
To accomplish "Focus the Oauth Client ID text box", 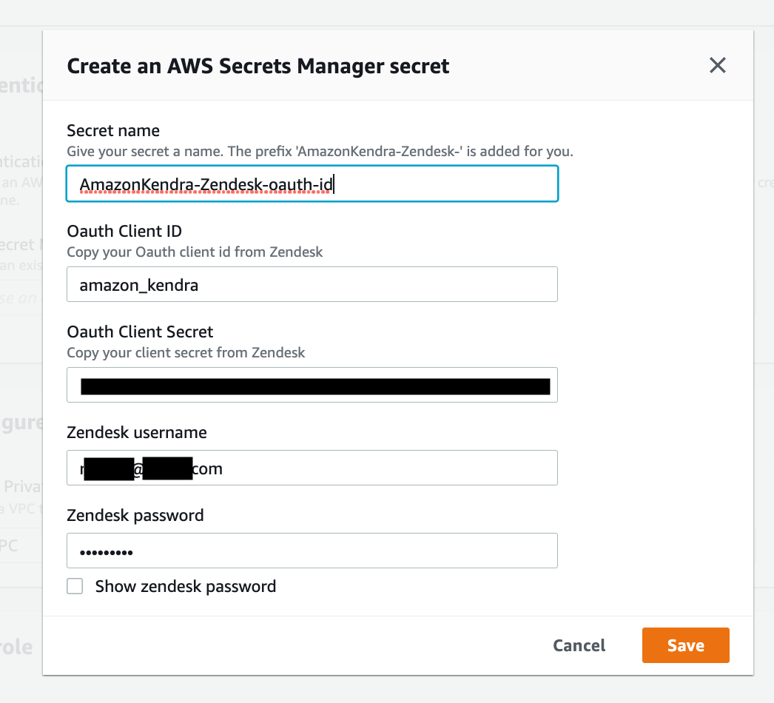I will (x=312, y=284).
